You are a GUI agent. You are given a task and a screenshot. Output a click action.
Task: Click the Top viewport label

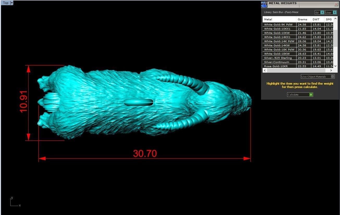(x=5, y=3)
